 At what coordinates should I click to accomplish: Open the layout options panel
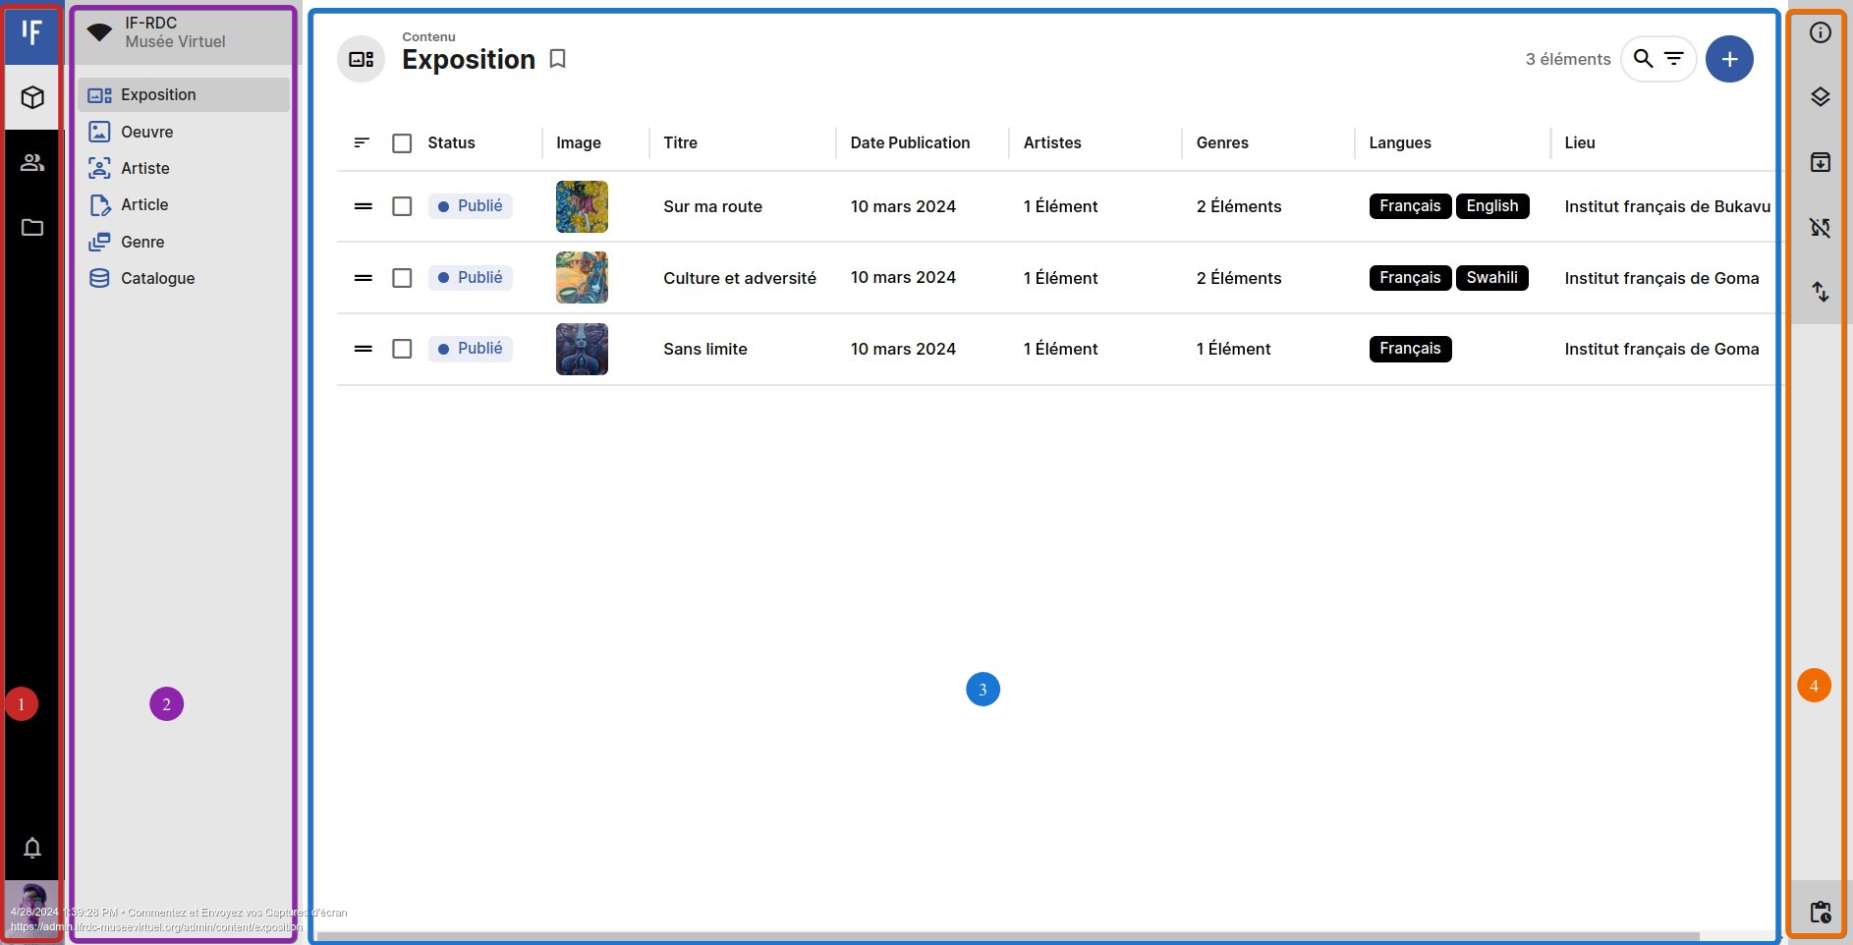point(1821,96)
